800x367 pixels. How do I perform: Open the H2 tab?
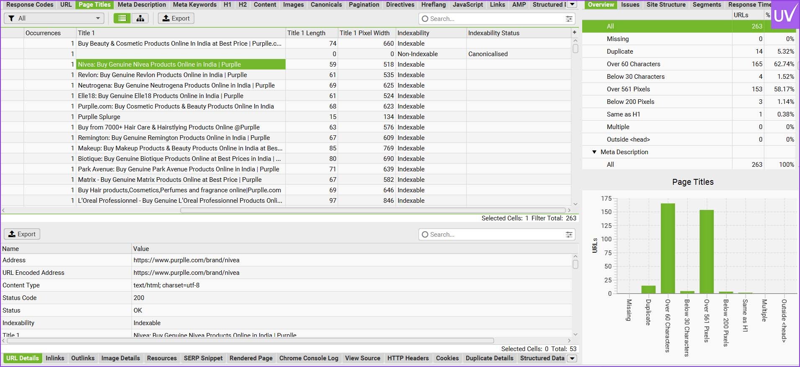(243, 5)
